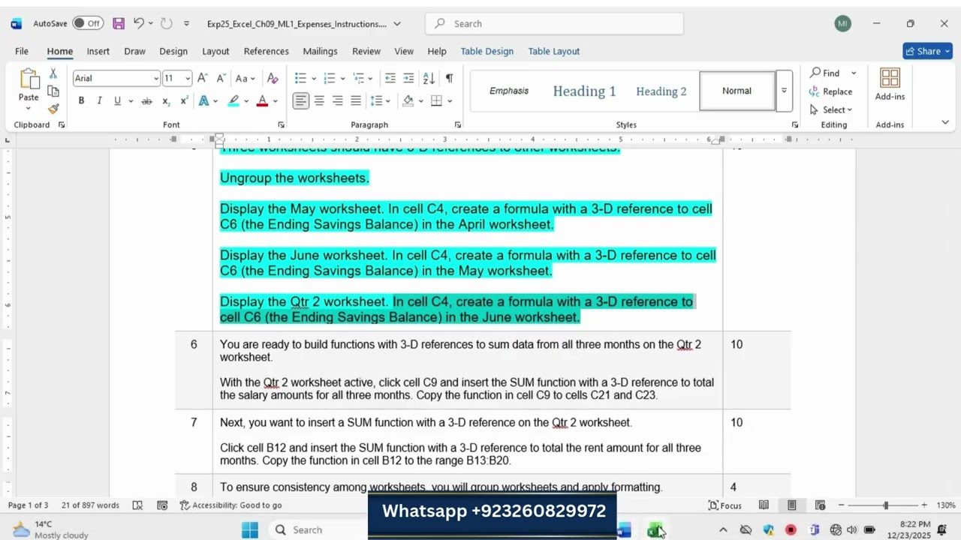The image size is (961, 540).
Task: Click word count in status bar
Action: tap(90, 505)
